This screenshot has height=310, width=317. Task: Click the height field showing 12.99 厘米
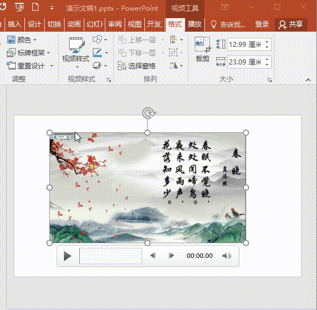tap(245, 44)
